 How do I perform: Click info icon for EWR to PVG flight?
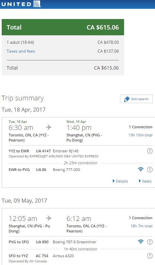[x=150, y=170]
